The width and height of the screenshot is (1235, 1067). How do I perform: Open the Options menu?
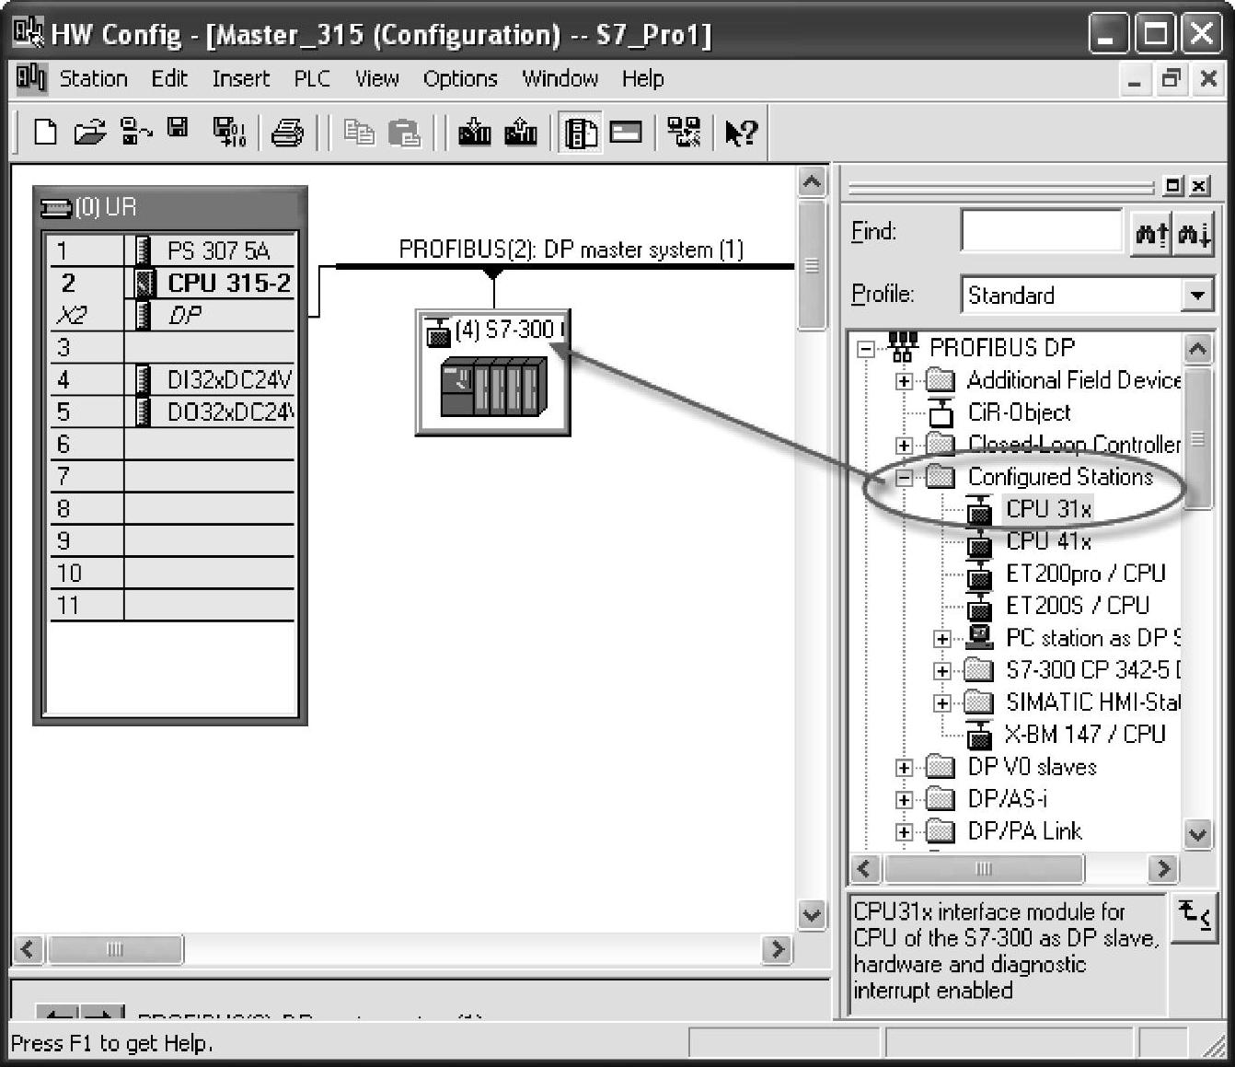pos(460,79)
